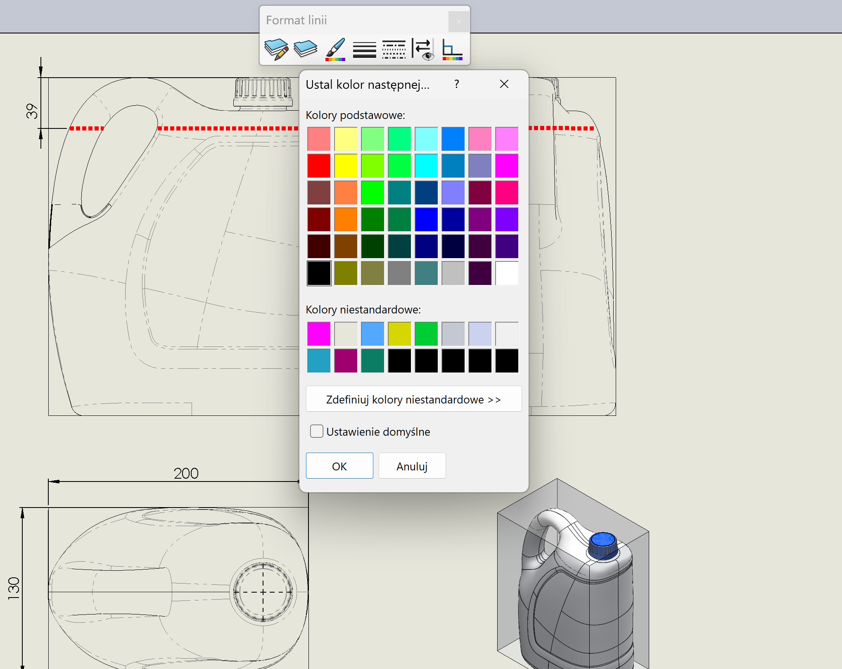842x669 pixels.
Task: Choose the black basic color swatch
Action: click(319, 273)
